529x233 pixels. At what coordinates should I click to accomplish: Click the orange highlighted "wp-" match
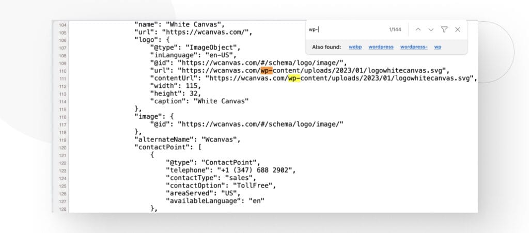click(x=267, y=70)
